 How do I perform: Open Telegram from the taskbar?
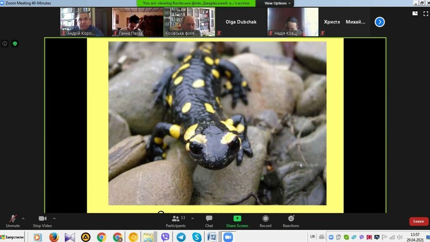[x=181, y=237]
